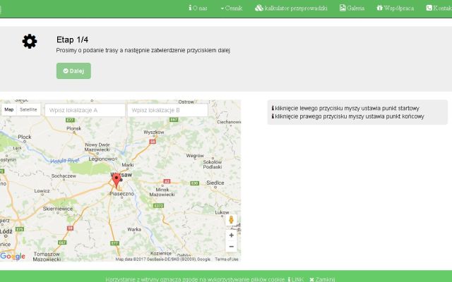Select the Map view type
Image resolution: width=452 pixels, height=282 pixels.
coord(9,110)
